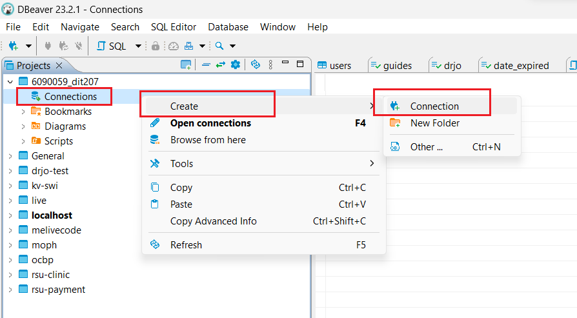Click the Connect plug toolbar icon
The image size is (577, 318).
(48, 46)
